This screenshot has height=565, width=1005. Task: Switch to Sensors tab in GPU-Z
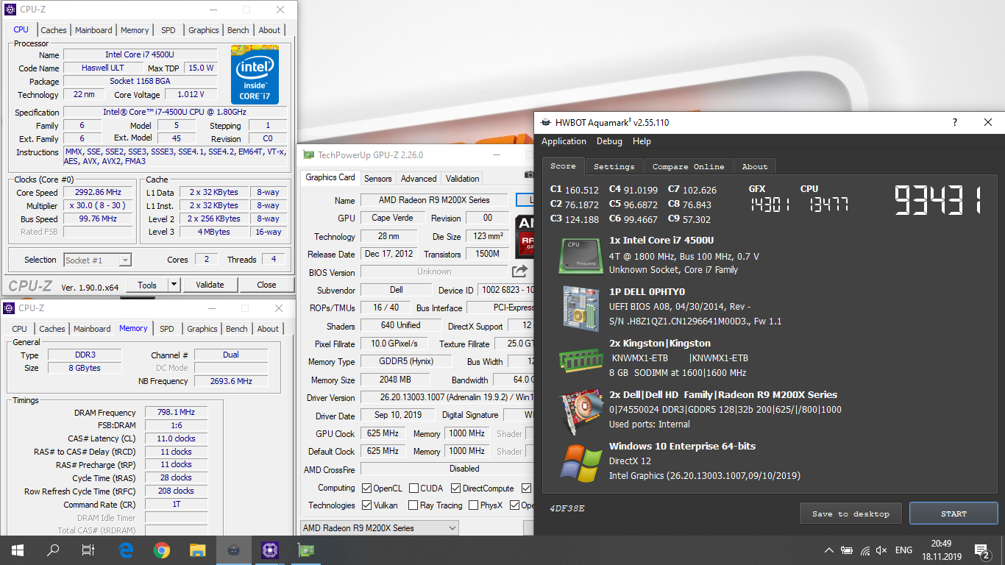(x=377, y=179)
